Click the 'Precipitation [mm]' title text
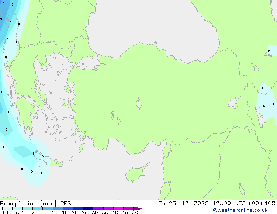 click(28, 204)
